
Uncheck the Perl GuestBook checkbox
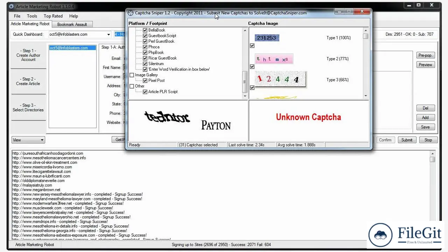tap(145, 41)
